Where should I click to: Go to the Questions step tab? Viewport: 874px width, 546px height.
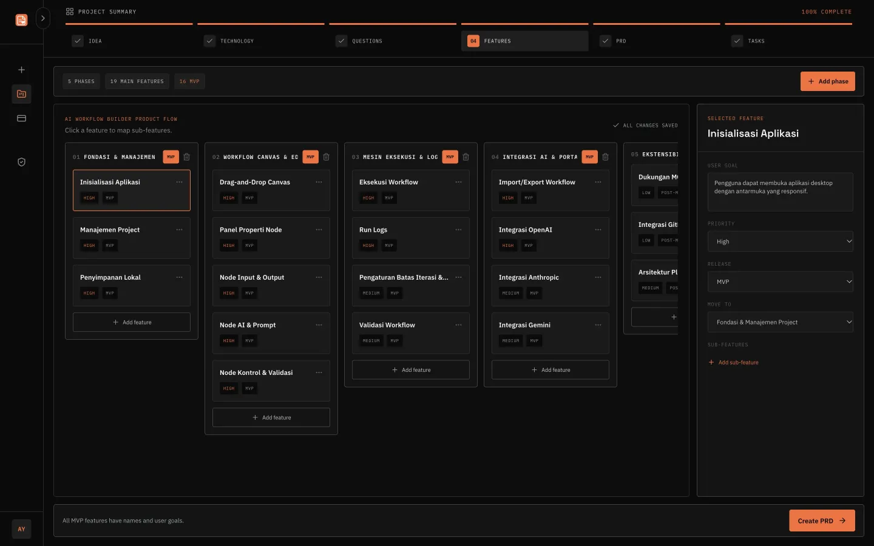click(393, 41)
